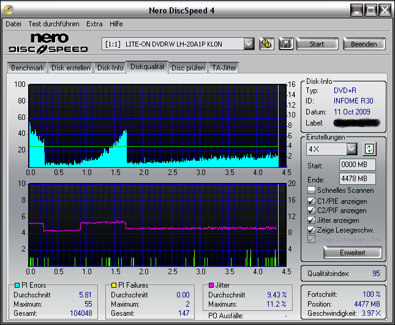This screenshot has width=395, height=325.
Task: Click the Qualitätsindex value 95
Action: pyautogui.click(x=376, y=274)
